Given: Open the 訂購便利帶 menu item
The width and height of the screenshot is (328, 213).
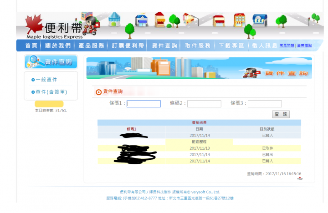Looking at the screenshot, I should point(128,46).
